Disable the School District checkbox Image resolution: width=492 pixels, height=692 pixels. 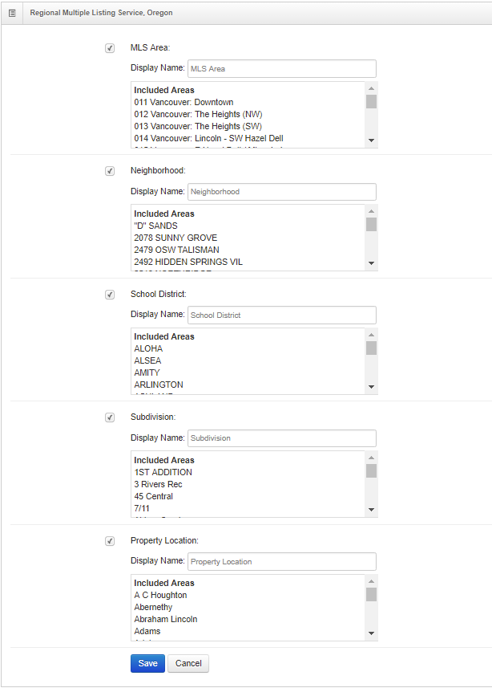point(110,295)
